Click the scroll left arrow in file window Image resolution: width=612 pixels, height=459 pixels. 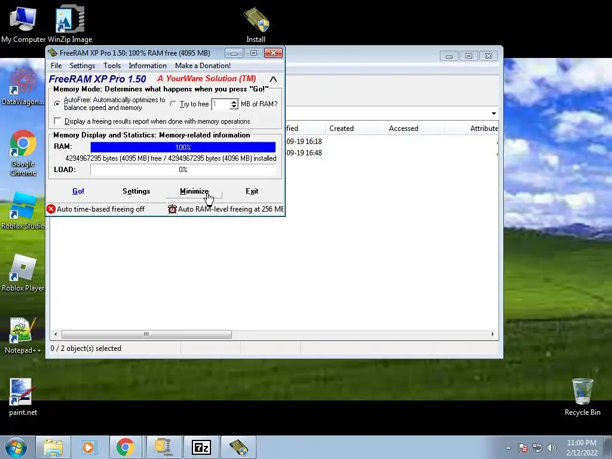[x=56, y=335]
